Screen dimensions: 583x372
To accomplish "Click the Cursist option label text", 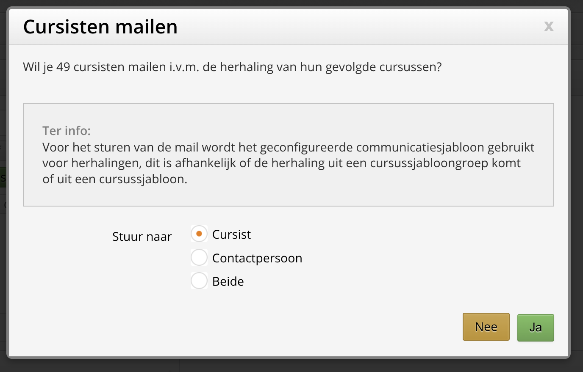I will [x=231, y=234].
